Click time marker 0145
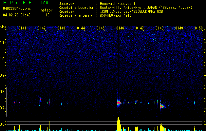This screenshot has width=206, height=131. click(x=101, y=28)
